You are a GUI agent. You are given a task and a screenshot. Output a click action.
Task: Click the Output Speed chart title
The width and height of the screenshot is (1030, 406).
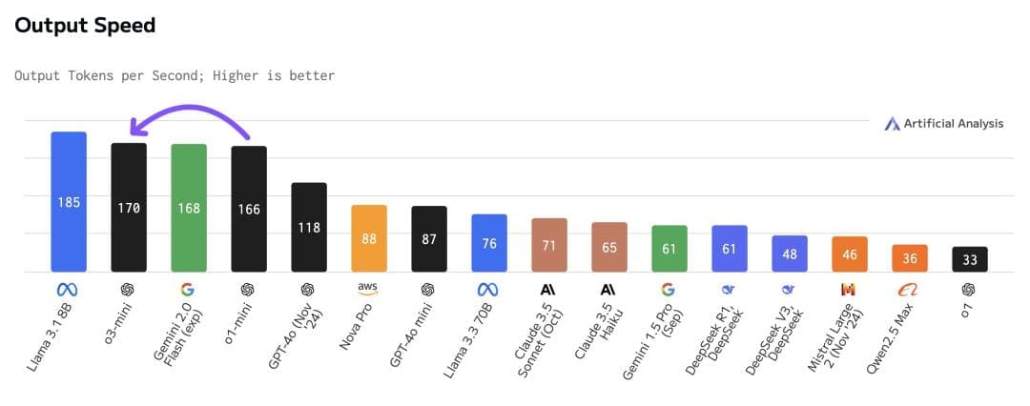[x=85, y=26]
